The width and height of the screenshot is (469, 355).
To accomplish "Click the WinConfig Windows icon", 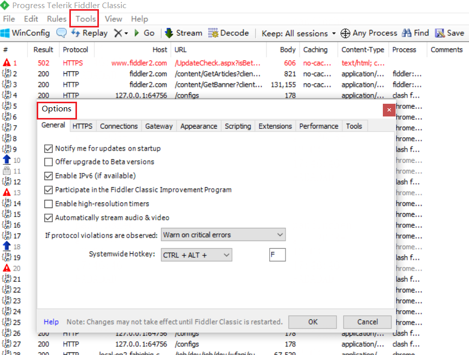I will pyautogui.click(x=5, y=33).
